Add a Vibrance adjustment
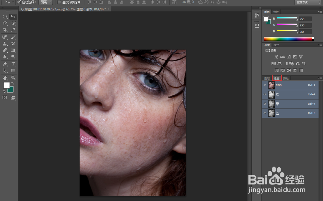Viewport: 323px width, 201px height. coord(301,57)
